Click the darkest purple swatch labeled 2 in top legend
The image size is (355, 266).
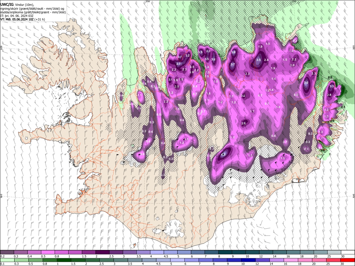point(102,252)
